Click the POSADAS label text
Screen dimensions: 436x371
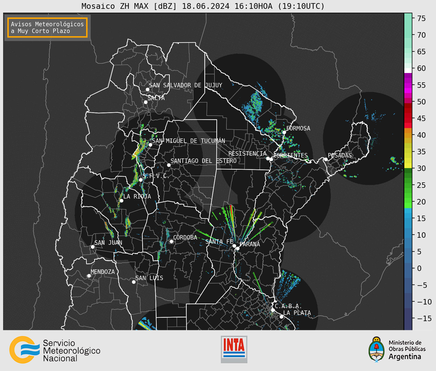(x=340, y=155)
